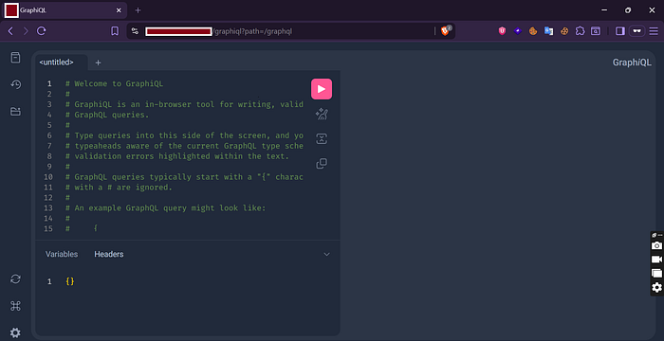The image size is (664, 341).
Task: Click the '# Welcome to GraphiQL' comment line
Action: 115,83
